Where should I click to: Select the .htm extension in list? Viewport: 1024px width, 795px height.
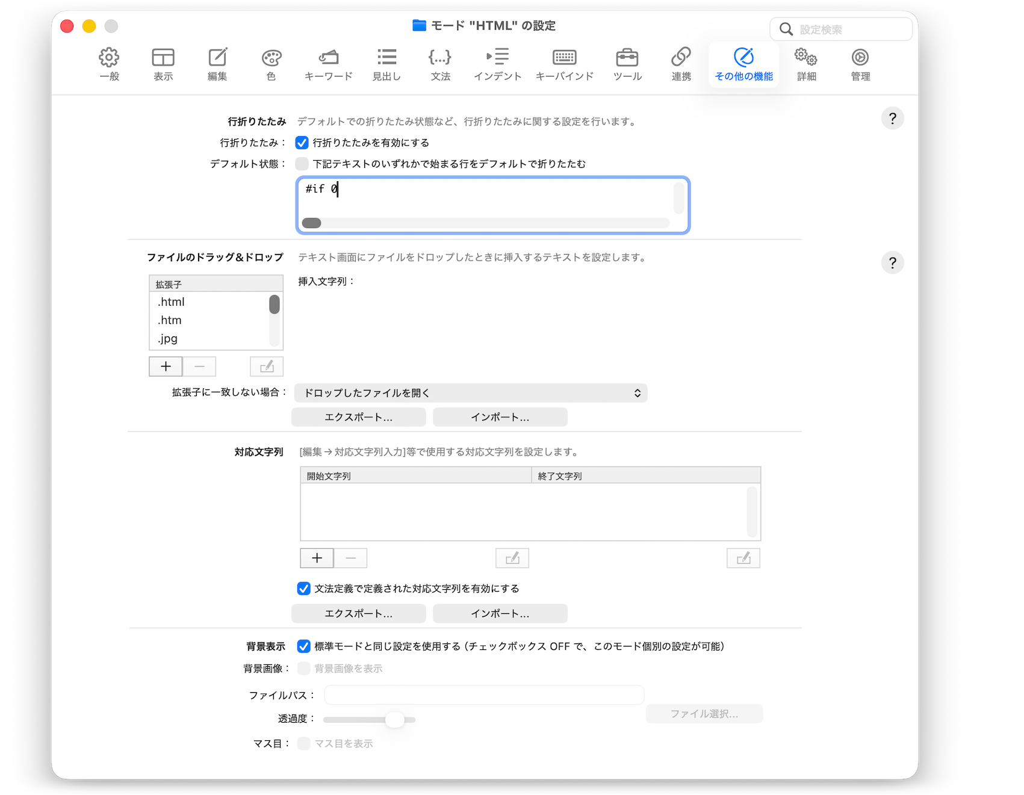click(x=170, y=320)
